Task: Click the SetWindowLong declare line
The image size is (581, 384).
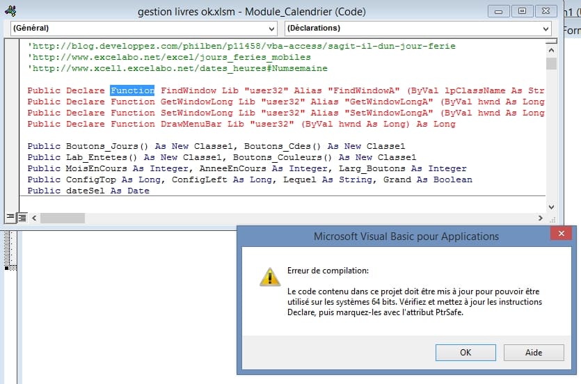Action: 286,113
